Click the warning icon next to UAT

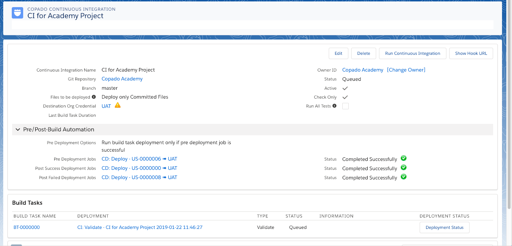[x=117, y=105]
